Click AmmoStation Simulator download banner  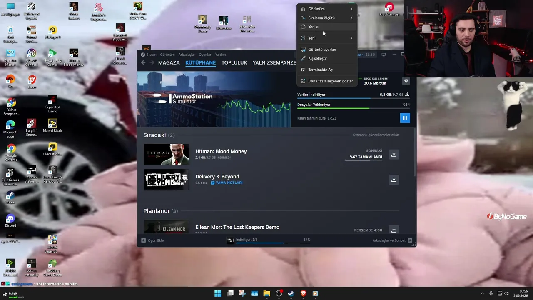(x=214, y=99)
